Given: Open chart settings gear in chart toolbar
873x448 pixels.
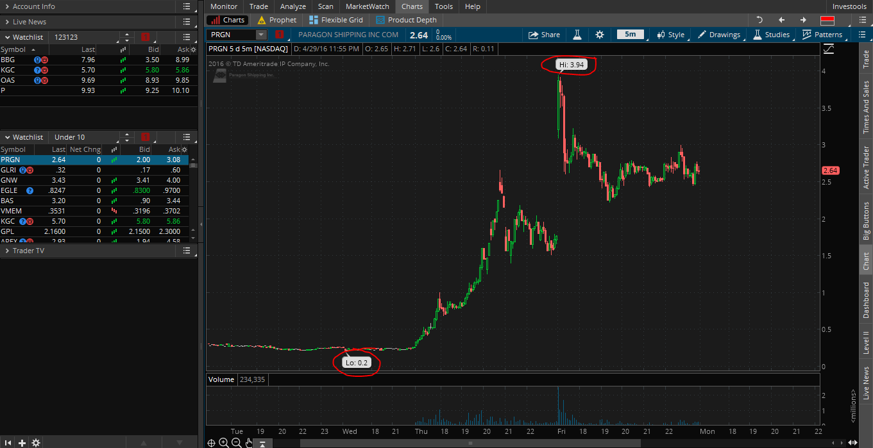Looking at the screenshot, I should 599,35.
